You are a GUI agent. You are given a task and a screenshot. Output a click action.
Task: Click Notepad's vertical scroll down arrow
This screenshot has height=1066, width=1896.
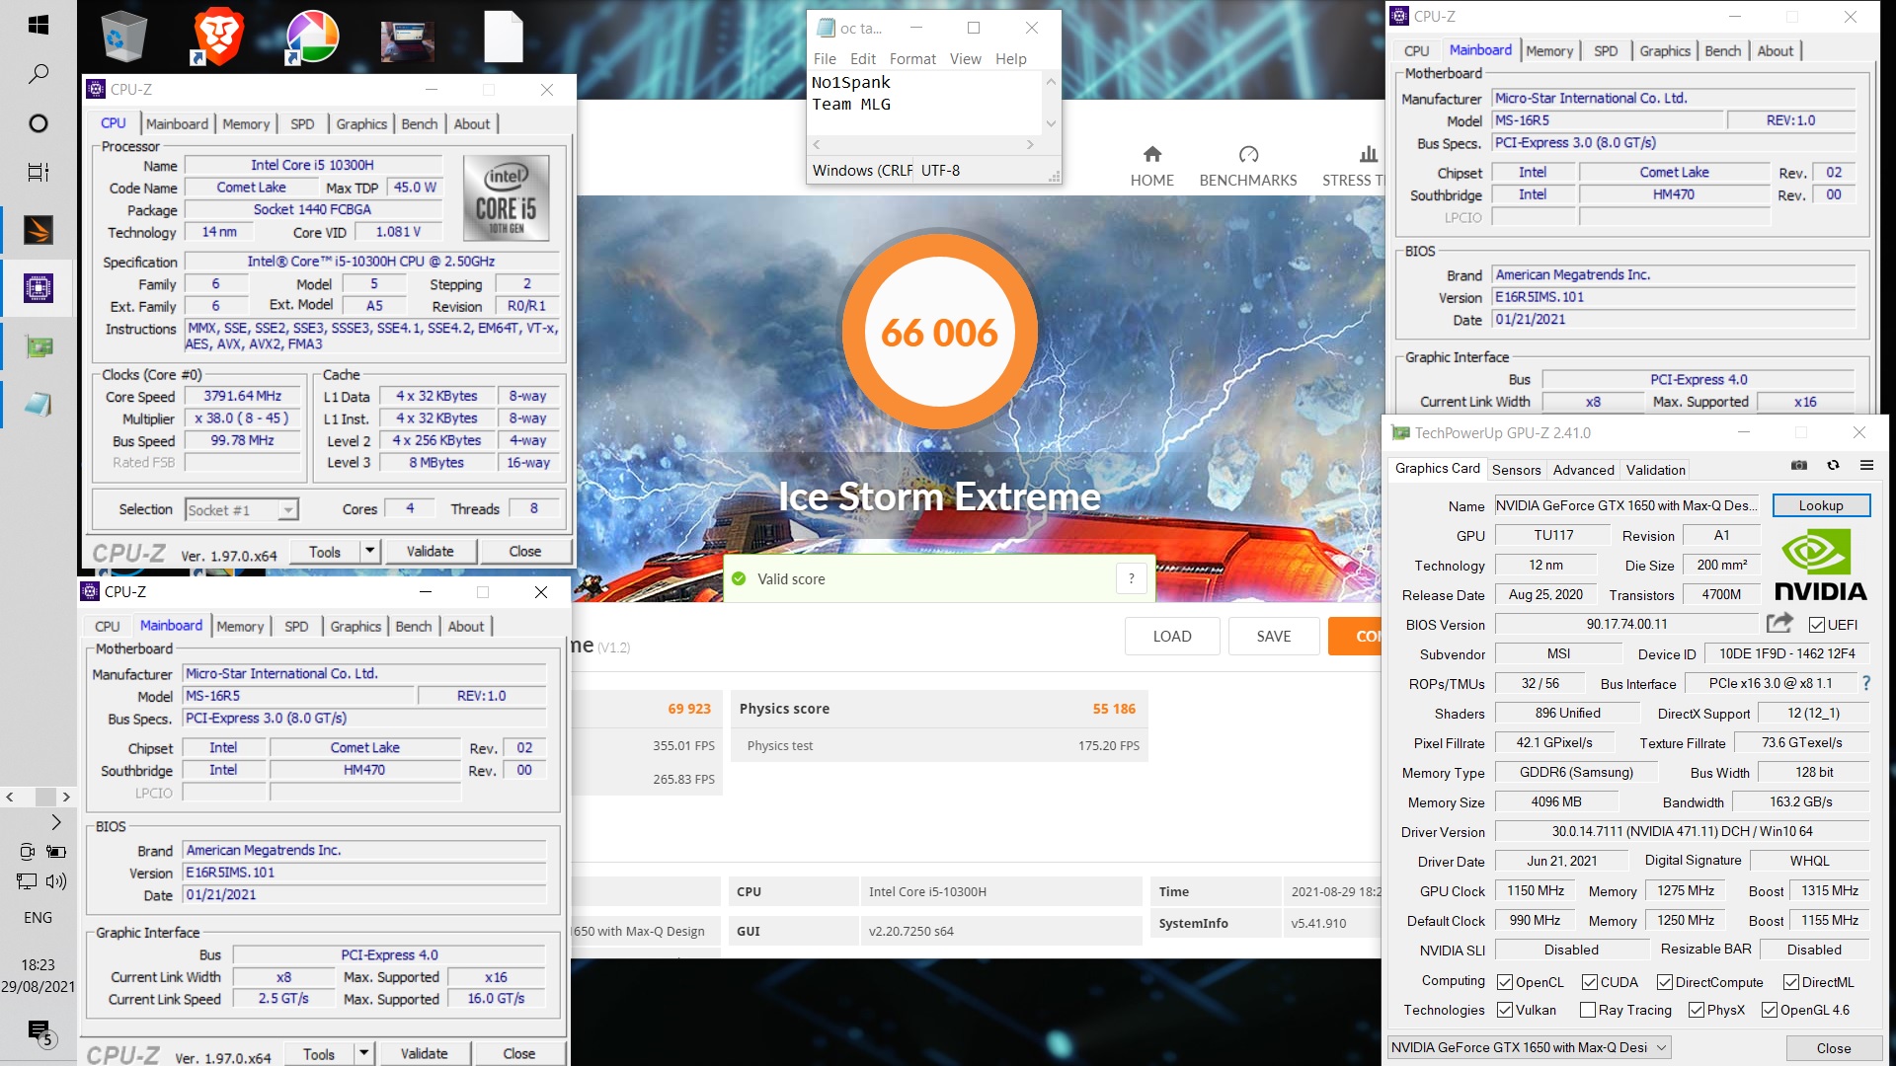[x=1051, y=123]
